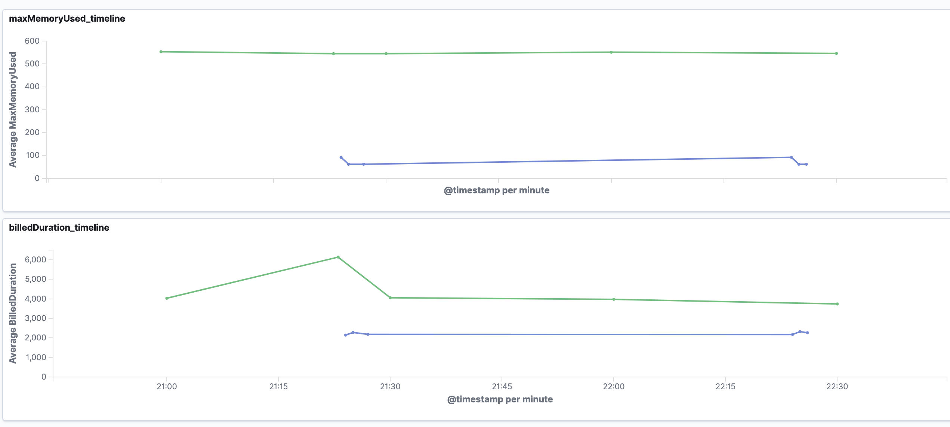Click the green billed duration point at 22:00

(x=614, y=299)
